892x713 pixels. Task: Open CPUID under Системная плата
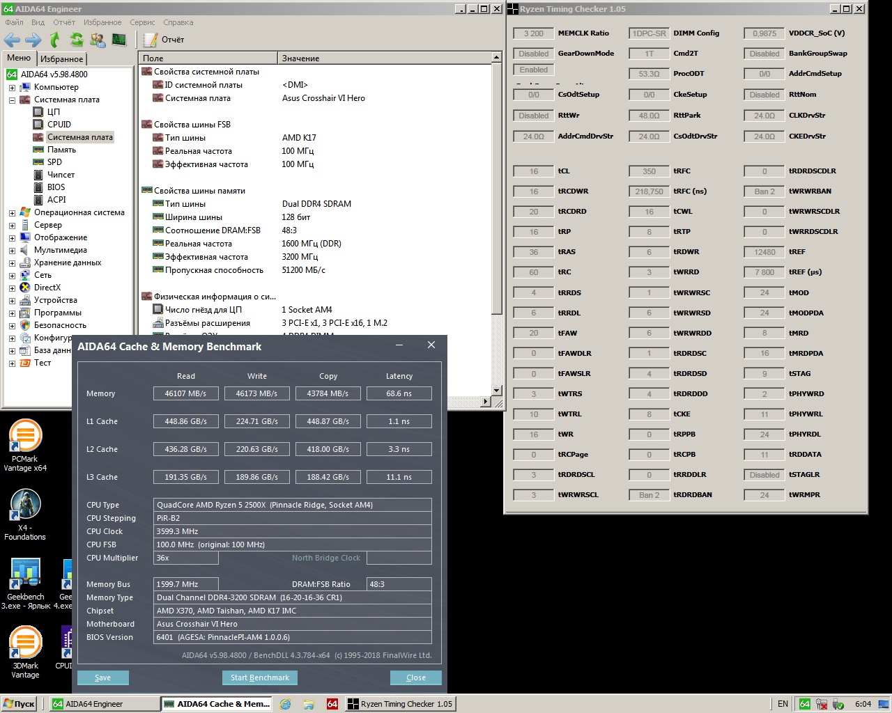59,125
